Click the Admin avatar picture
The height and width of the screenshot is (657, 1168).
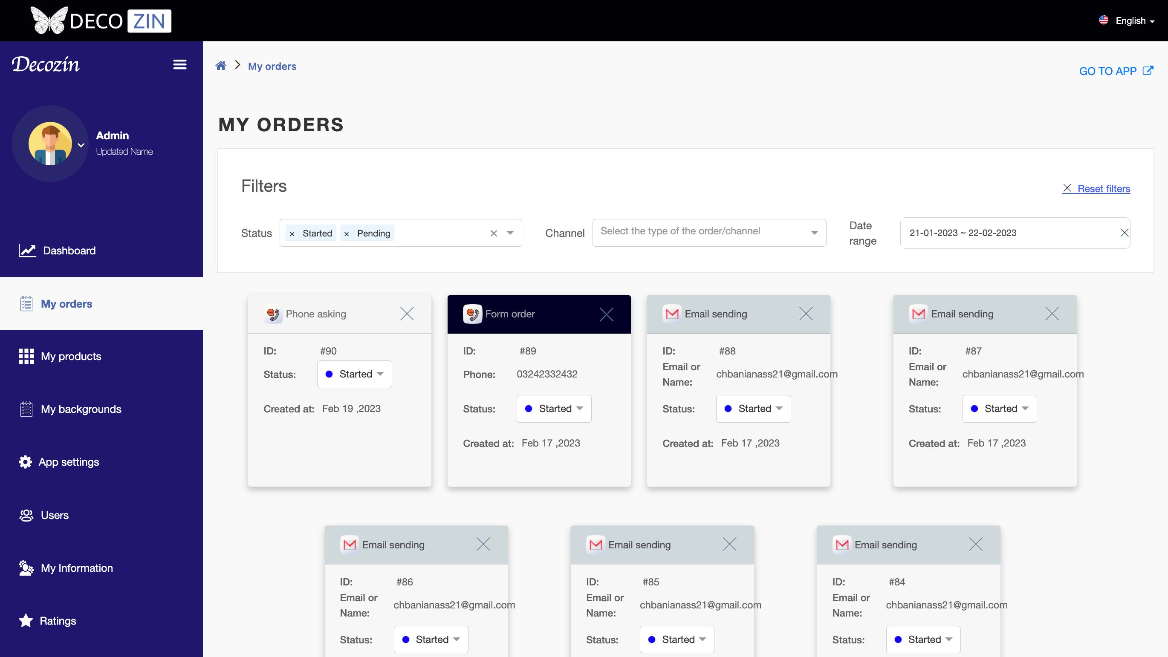point(50,144)
